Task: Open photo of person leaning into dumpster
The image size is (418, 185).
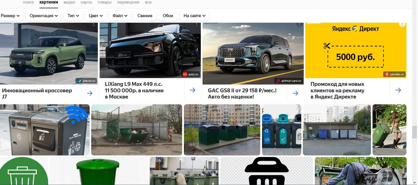Action: click(x=361, y=171)
